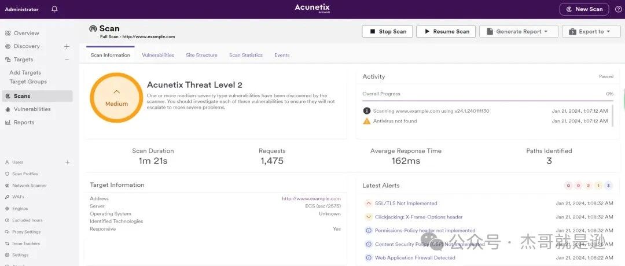This screenshot has width=625, height=266.
Task: Click the Clickjacking alert severity icon
Action: pos(368,217)
